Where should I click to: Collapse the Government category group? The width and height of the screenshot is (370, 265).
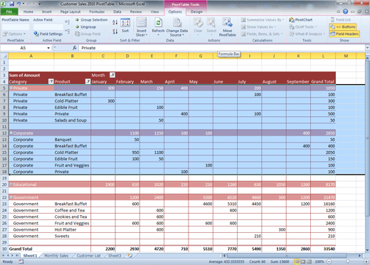11,197
